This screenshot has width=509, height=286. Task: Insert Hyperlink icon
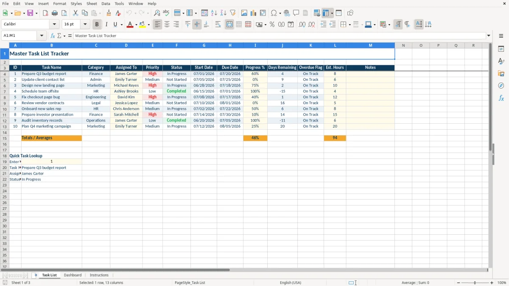coord(287,13)
